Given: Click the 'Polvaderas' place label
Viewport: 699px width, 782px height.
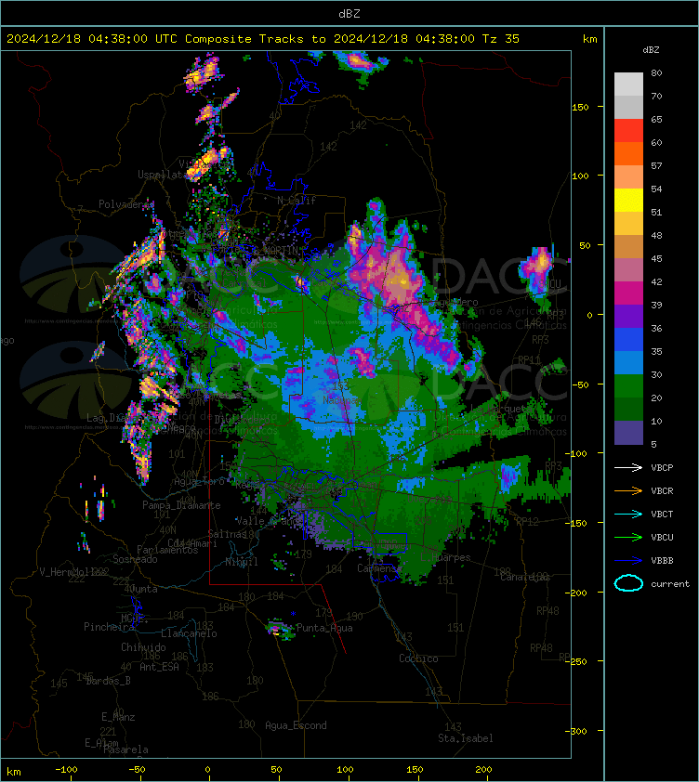Looking at the screenshot, I should 126,204.
